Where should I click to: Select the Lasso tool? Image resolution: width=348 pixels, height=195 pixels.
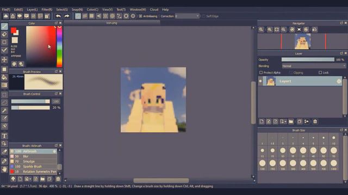click(4, 102)
